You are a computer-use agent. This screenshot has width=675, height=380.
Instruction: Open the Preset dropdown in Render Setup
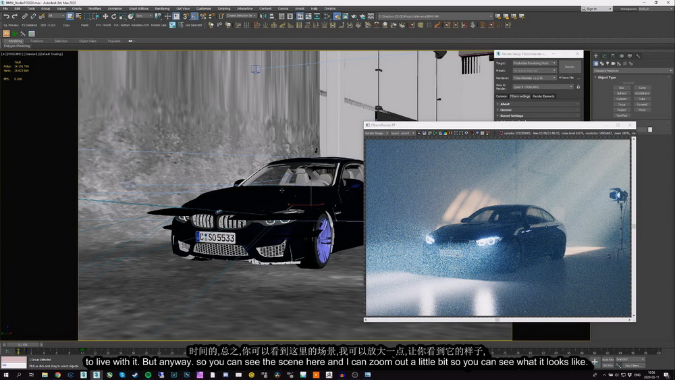point(535,71)
